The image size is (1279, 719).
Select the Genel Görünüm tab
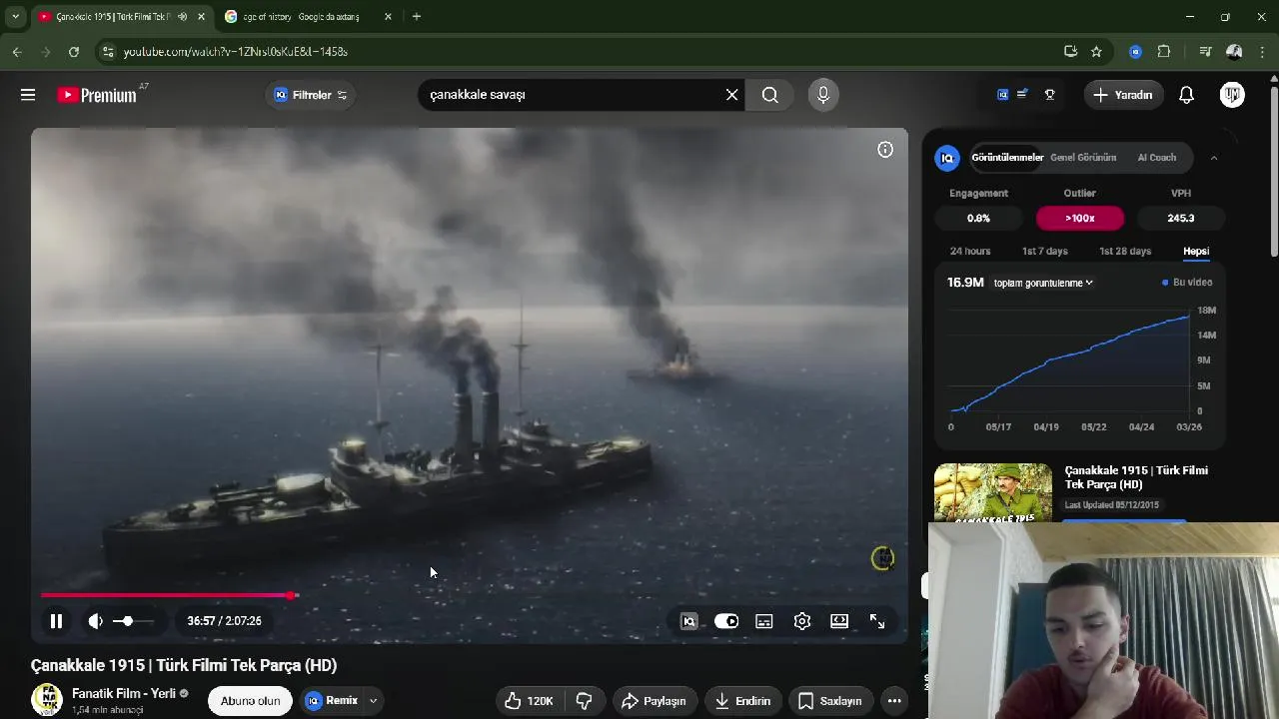(x=1083, y=158)
